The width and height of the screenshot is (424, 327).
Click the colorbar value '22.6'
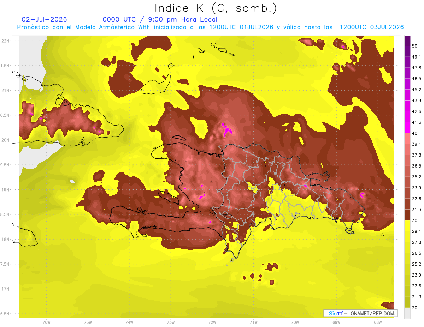(x=417, y=286)
